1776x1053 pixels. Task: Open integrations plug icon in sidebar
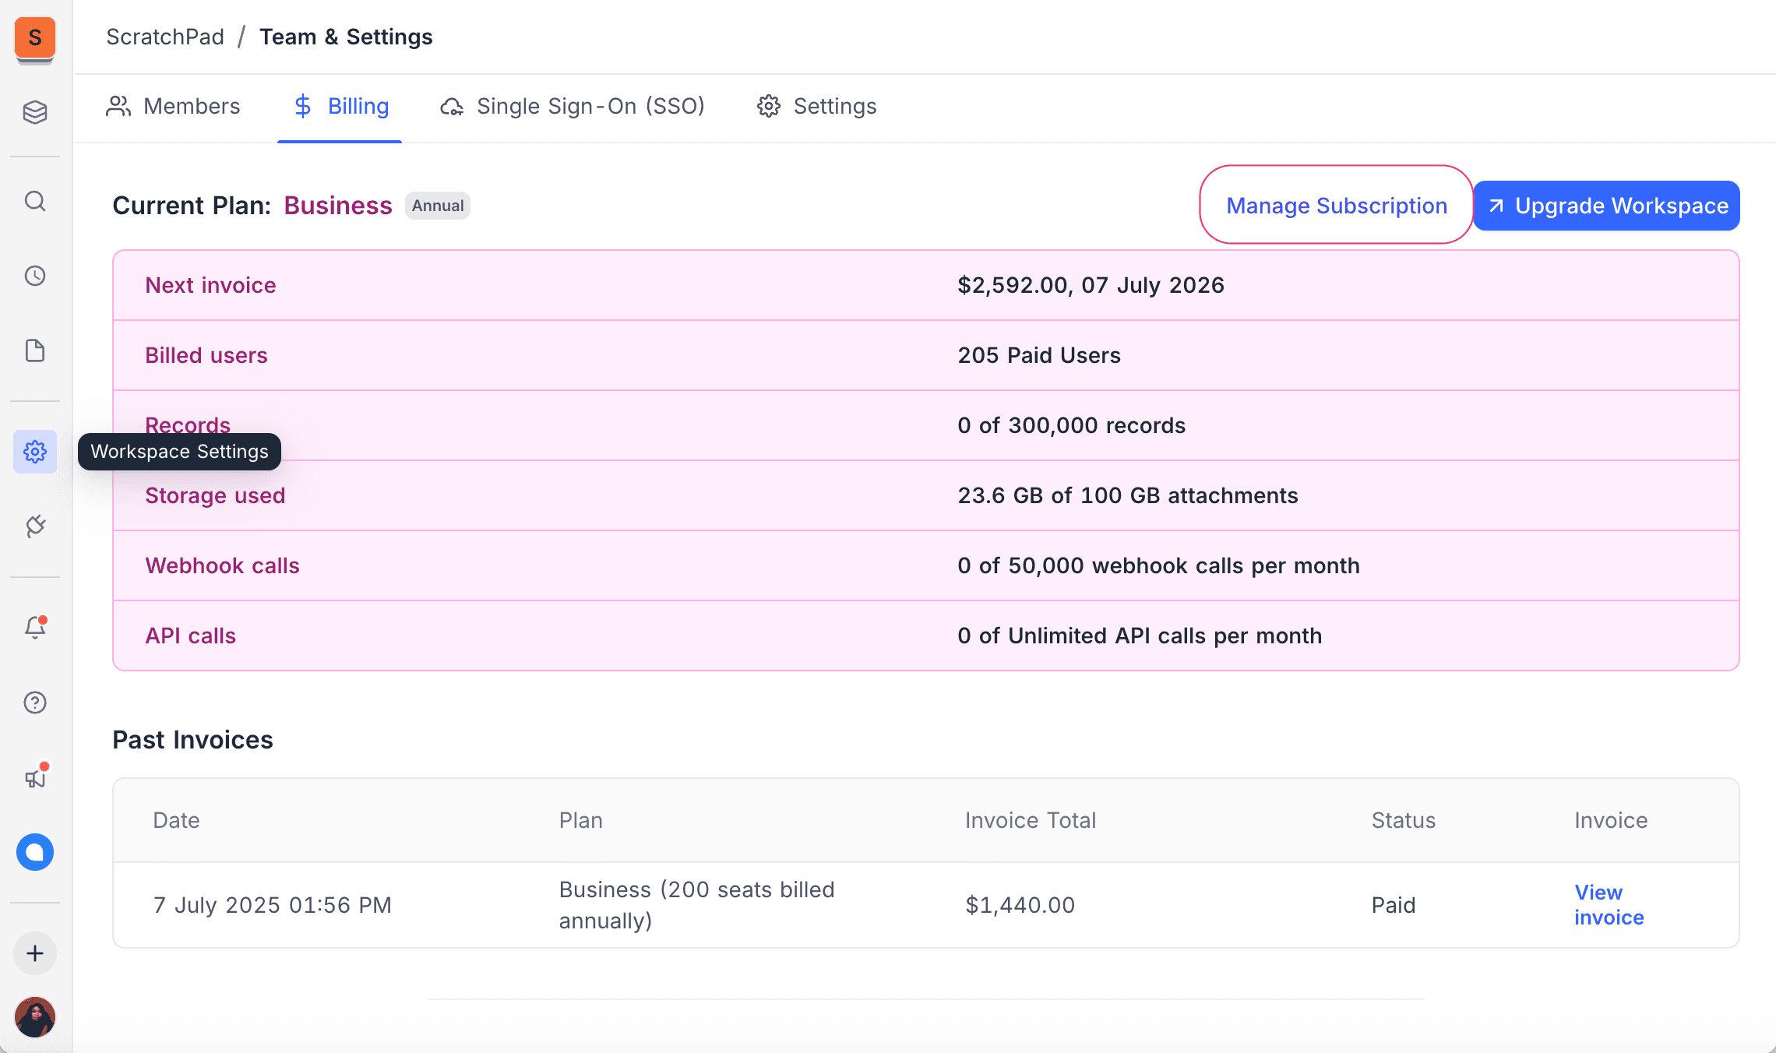point(35,526)
